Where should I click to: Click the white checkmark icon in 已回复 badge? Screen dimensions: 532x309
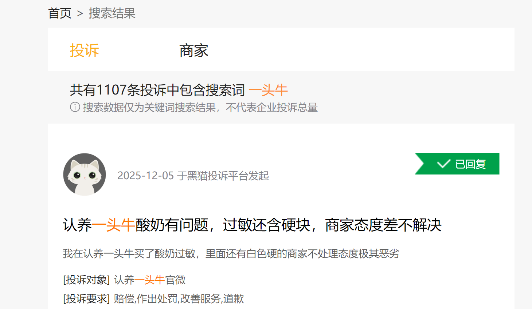coord(443,164)
